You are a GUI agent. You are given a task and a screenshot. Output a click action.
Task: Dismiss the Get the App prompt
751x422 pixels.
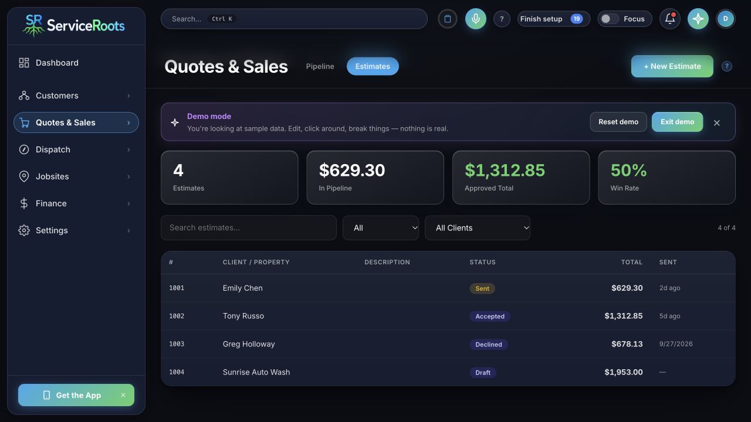pos(123,395)
